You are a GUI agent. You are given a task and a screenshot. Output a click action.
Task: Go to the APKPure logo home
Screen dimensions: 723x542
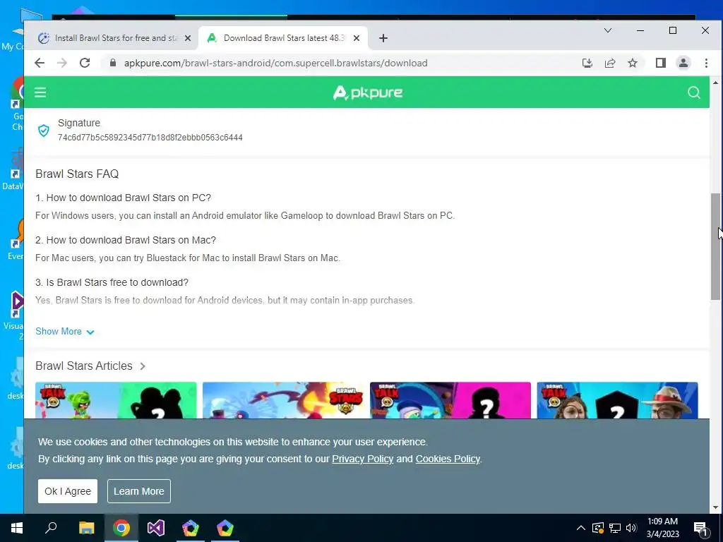tap(367, 92)
